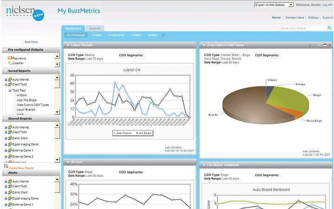The image size is (334, 209).
Task: Collapse the Car Maker Sentiment widget
Action: (204, 165)
